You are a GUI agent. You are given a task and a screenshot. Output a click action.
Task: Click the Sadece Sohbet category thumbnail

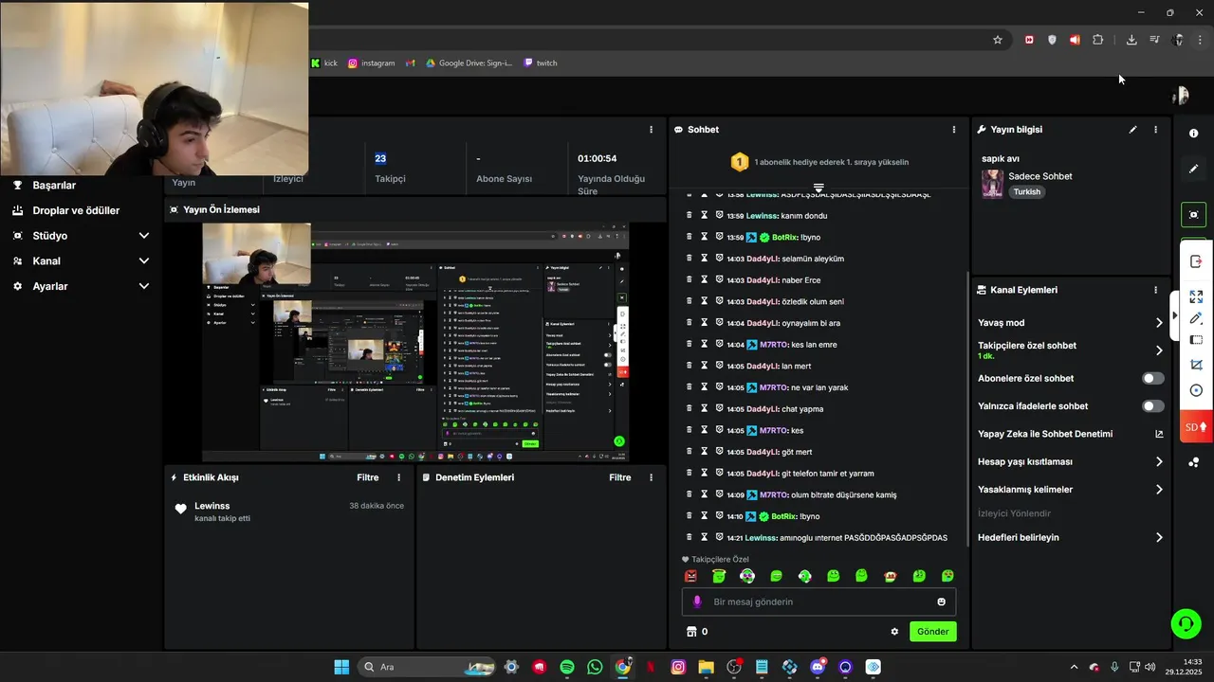(992, 184)
